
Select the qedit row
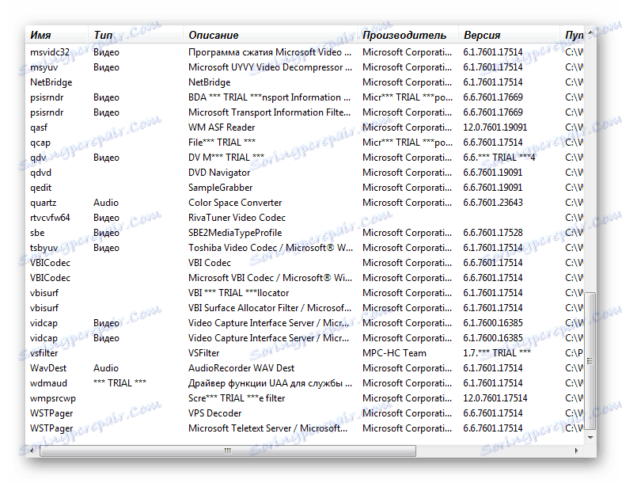tap(305, 188)
